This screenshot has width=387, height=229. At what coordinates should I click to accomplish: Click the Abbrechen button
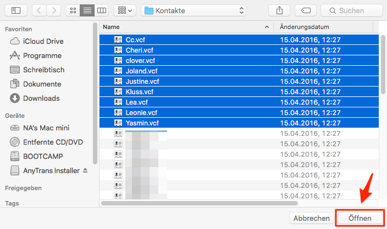(x=311, y=218)
